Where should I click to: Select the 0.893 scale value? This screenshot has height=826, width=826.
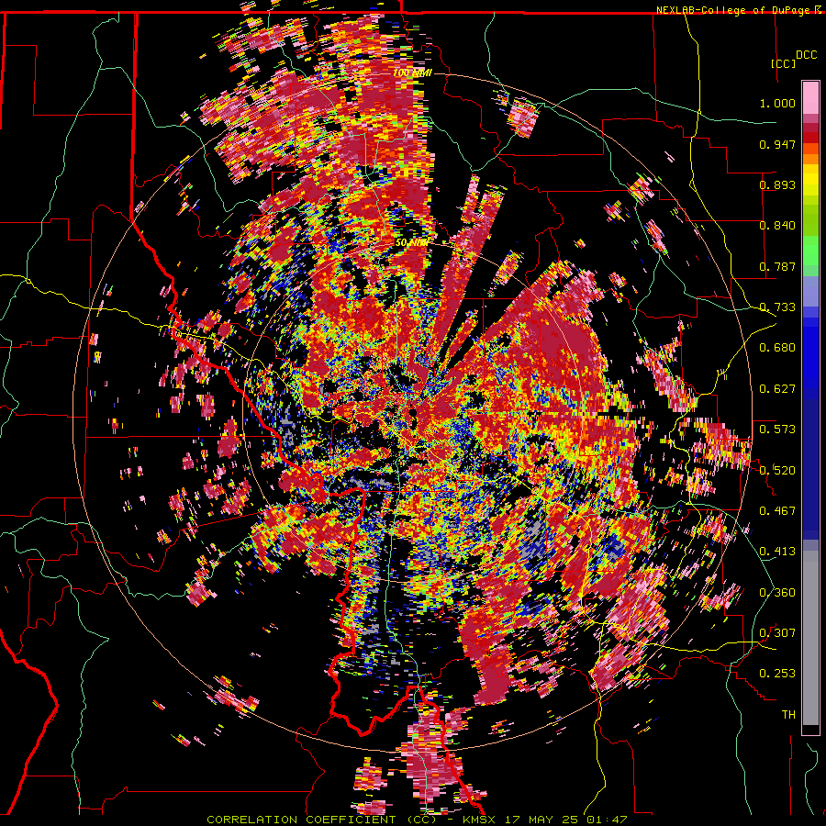pos(777,184)
